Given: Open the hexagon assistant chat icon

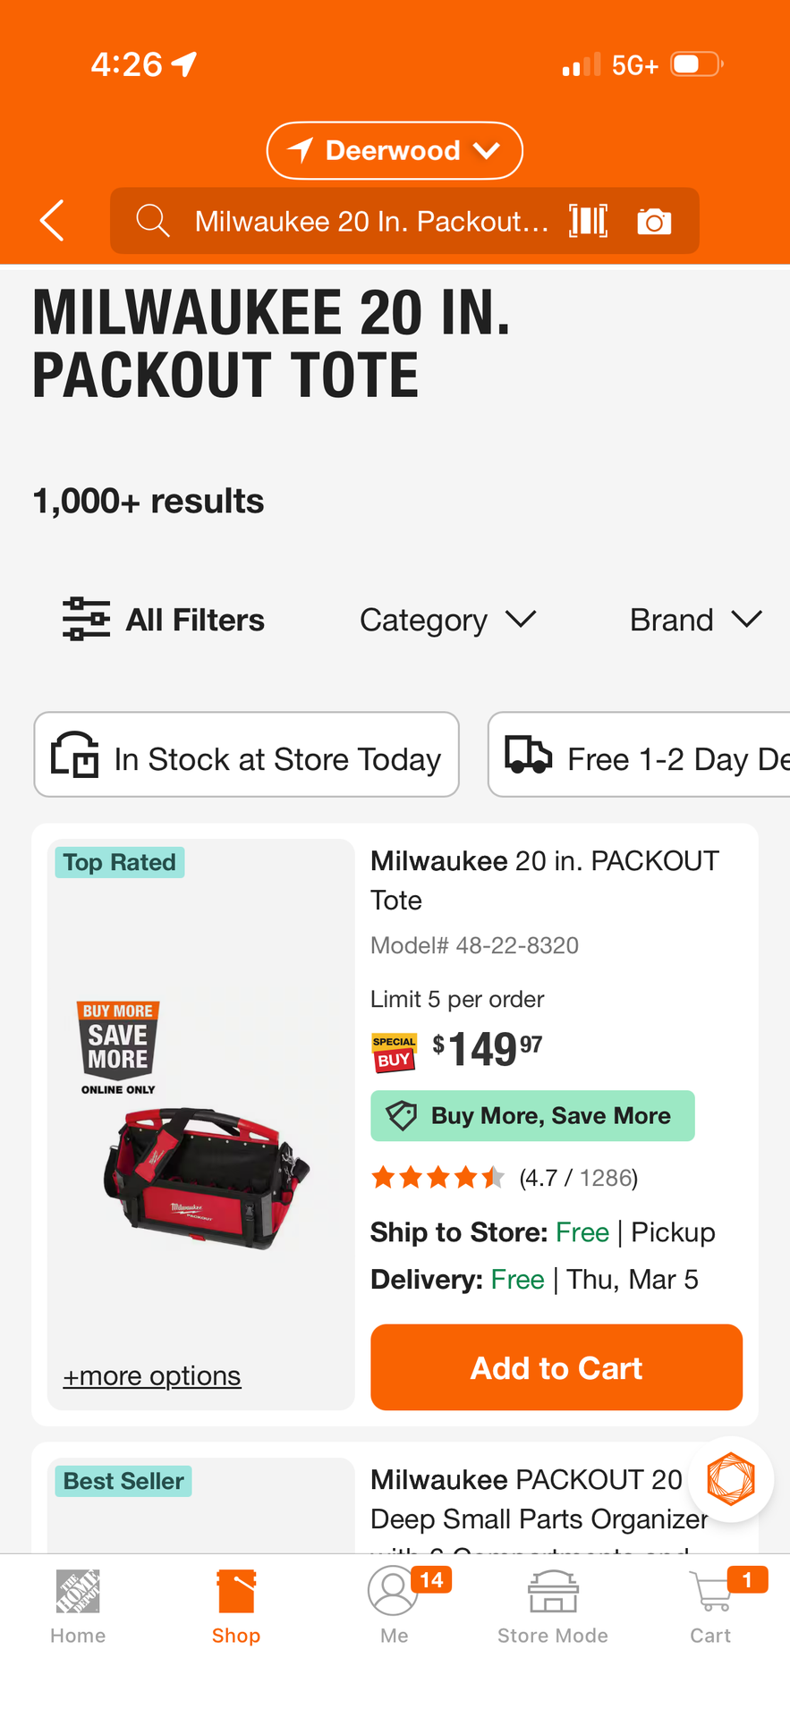Looking at the screenshot, I should (x=730, y=1479).
